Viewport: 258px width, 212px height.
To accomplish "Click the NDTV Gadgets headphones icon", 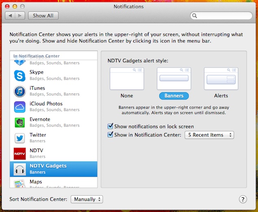I will pos(20,169).
